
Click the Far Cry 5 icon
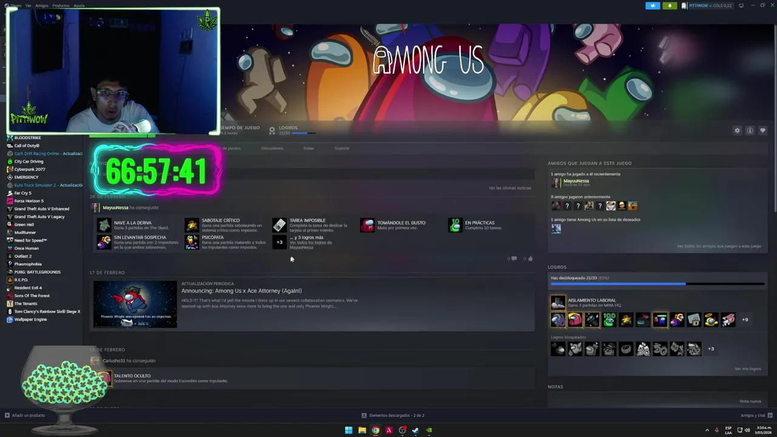[x=10, y=193]
